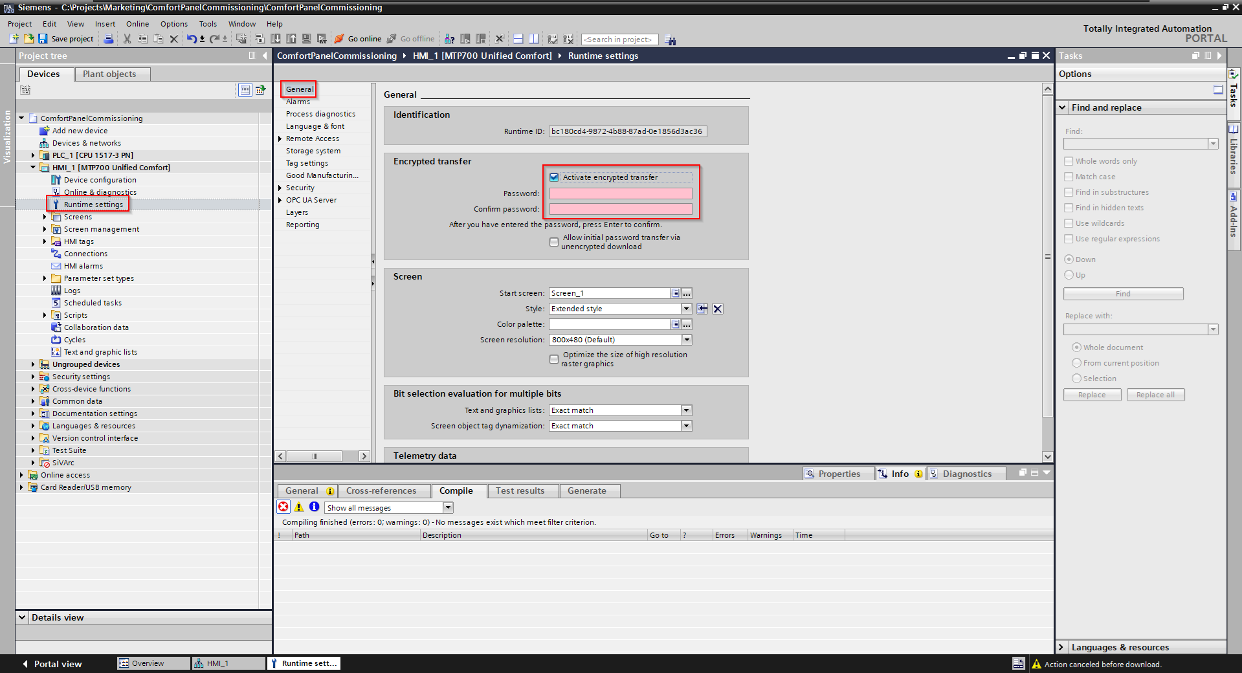The image size is (1242, 673).
Task: Click the New project toolbar icon
Action: pyautogui.click(x=14, y=39)
